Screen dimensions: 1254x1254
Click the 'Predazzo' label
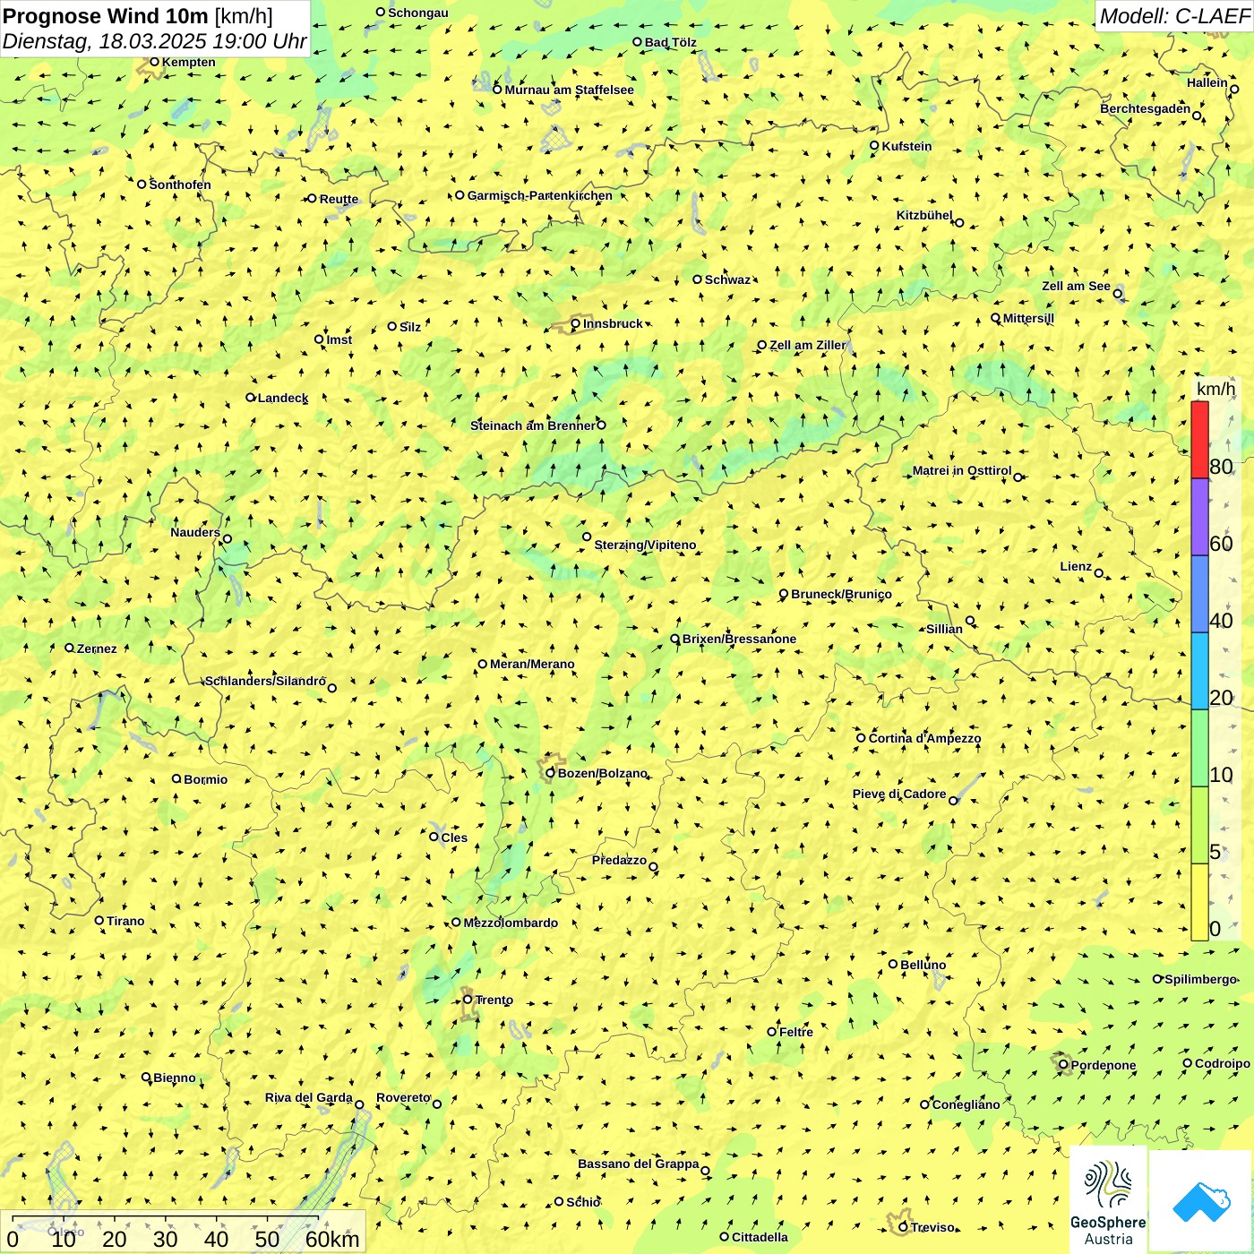[x=619, y=860]
